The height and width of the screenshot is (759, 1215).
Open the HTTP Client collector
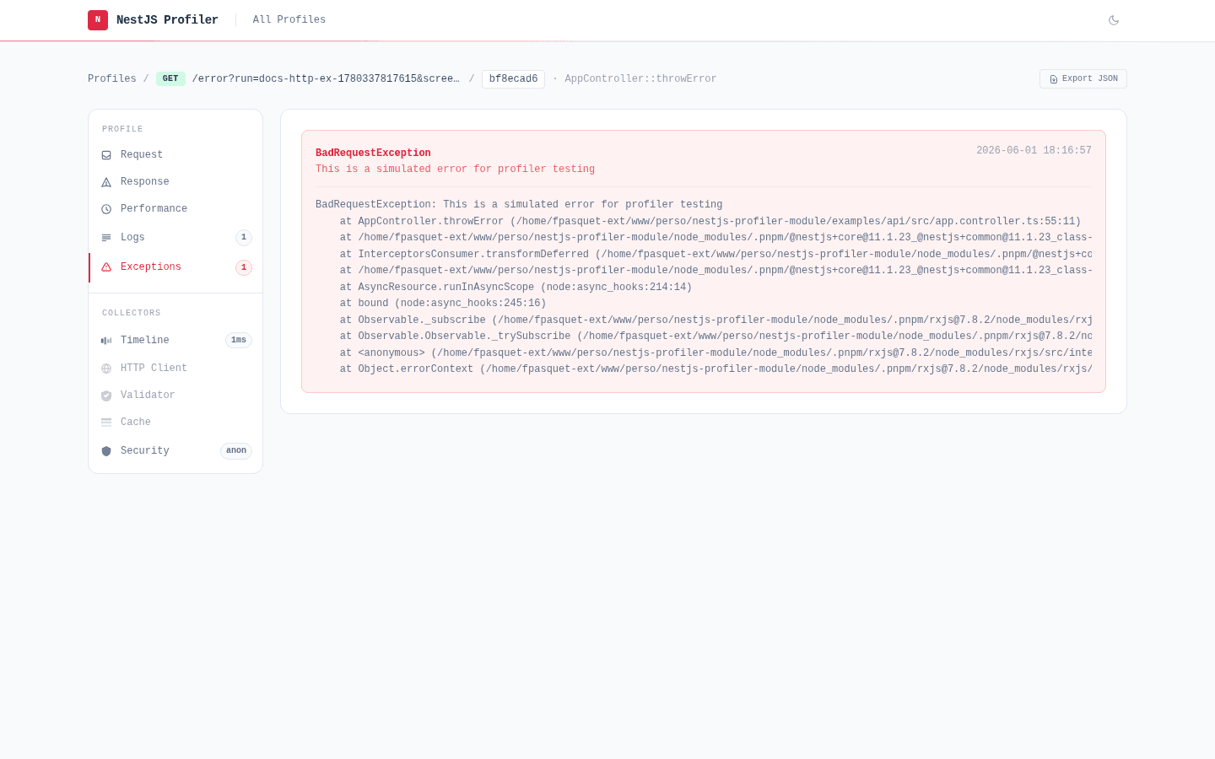(175, 368)
